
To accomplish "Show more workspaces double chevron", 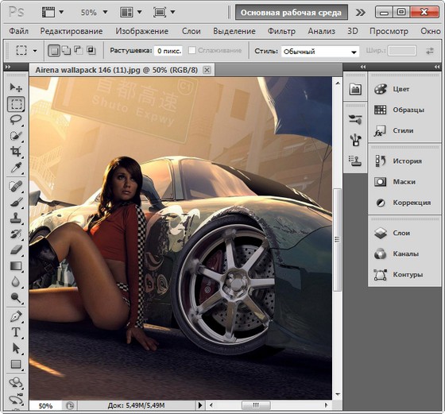I will click(361, 13).
